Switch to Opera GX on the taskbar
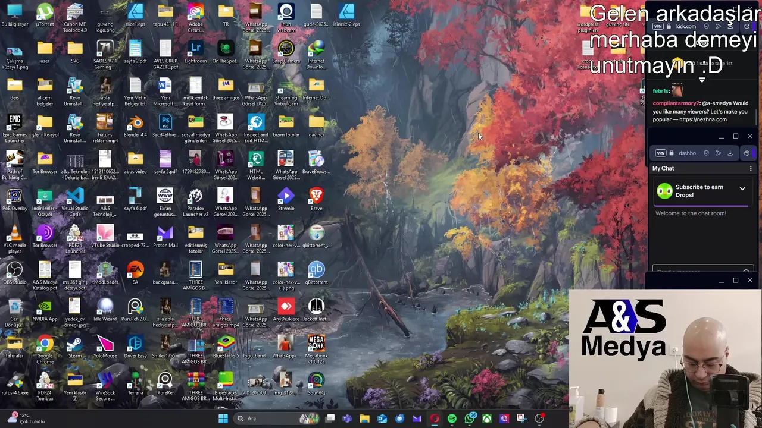The image size is (762, 428). point(434,418)
